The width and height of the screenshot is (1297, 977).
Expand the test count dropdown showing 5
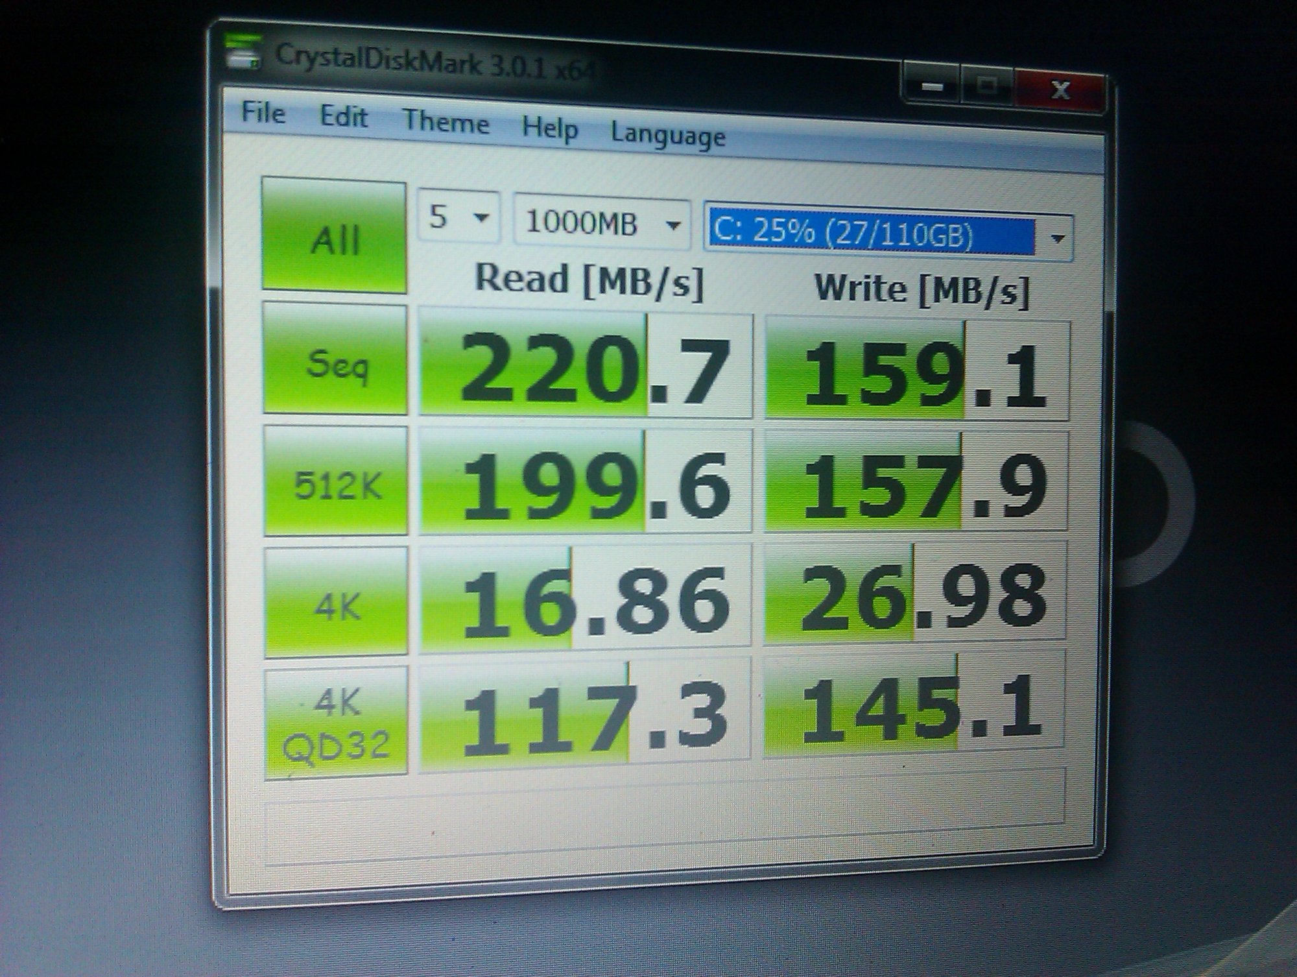pos(458,217)
